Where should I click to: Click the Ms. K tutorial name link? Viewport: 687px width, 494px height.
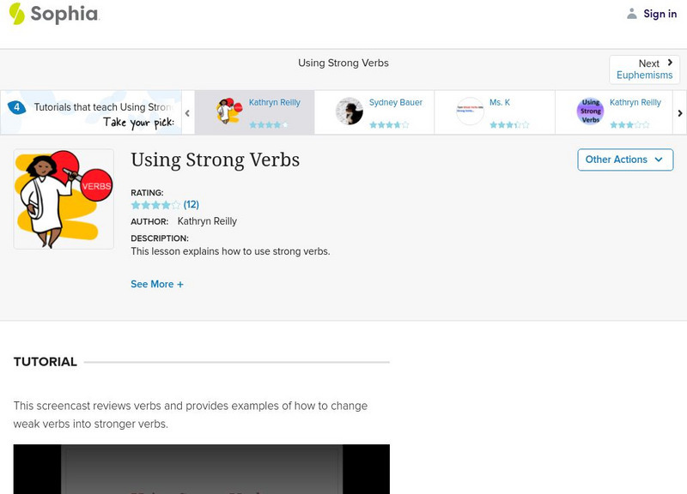click(500, 103)
